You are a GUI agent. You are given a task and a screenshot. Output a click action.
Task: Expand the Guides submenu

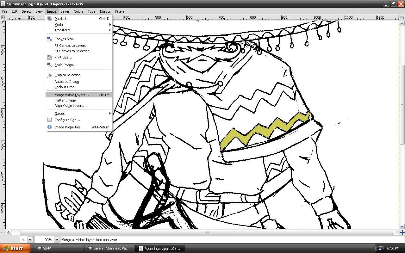coord(59,113)
